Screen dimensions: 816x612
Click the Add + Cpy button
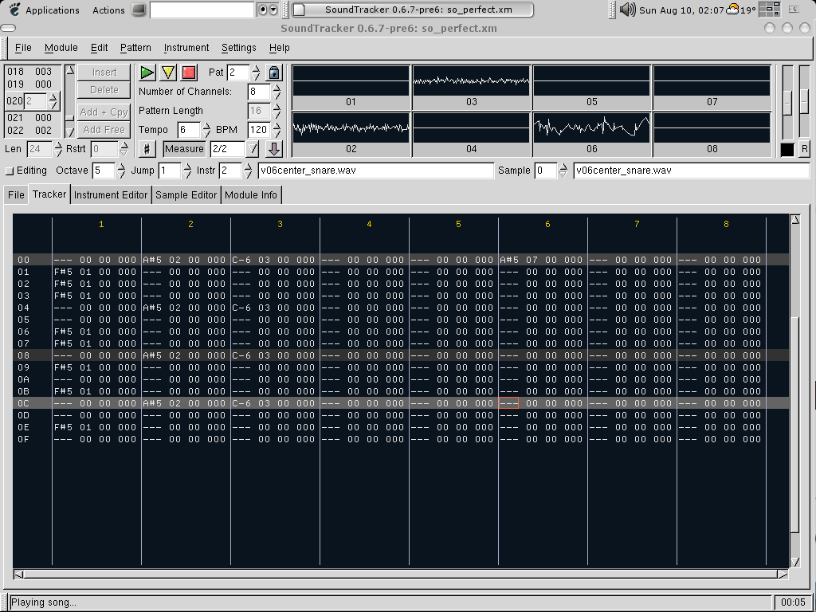[104, 112]
